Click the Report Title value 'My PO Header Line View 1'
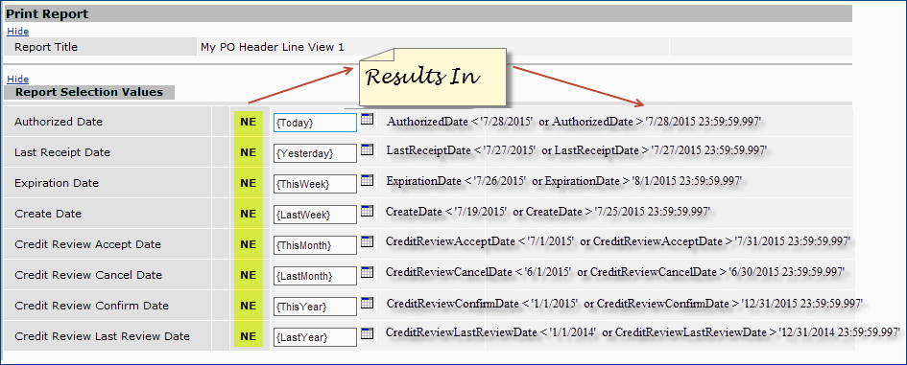Viewport: 907px width, 365px height. (x=272, y=47)
